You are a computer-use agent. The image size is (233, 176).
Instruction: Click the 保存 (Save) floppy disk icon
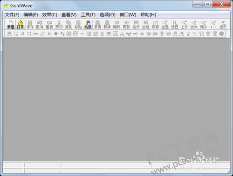click(x=30, y=25)
